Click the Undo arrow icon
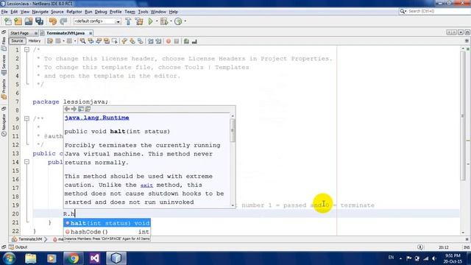Screen dimensions: 471x265 (53, 21)
